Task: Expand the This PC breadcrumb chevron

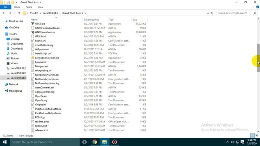Action: (40, 13)
